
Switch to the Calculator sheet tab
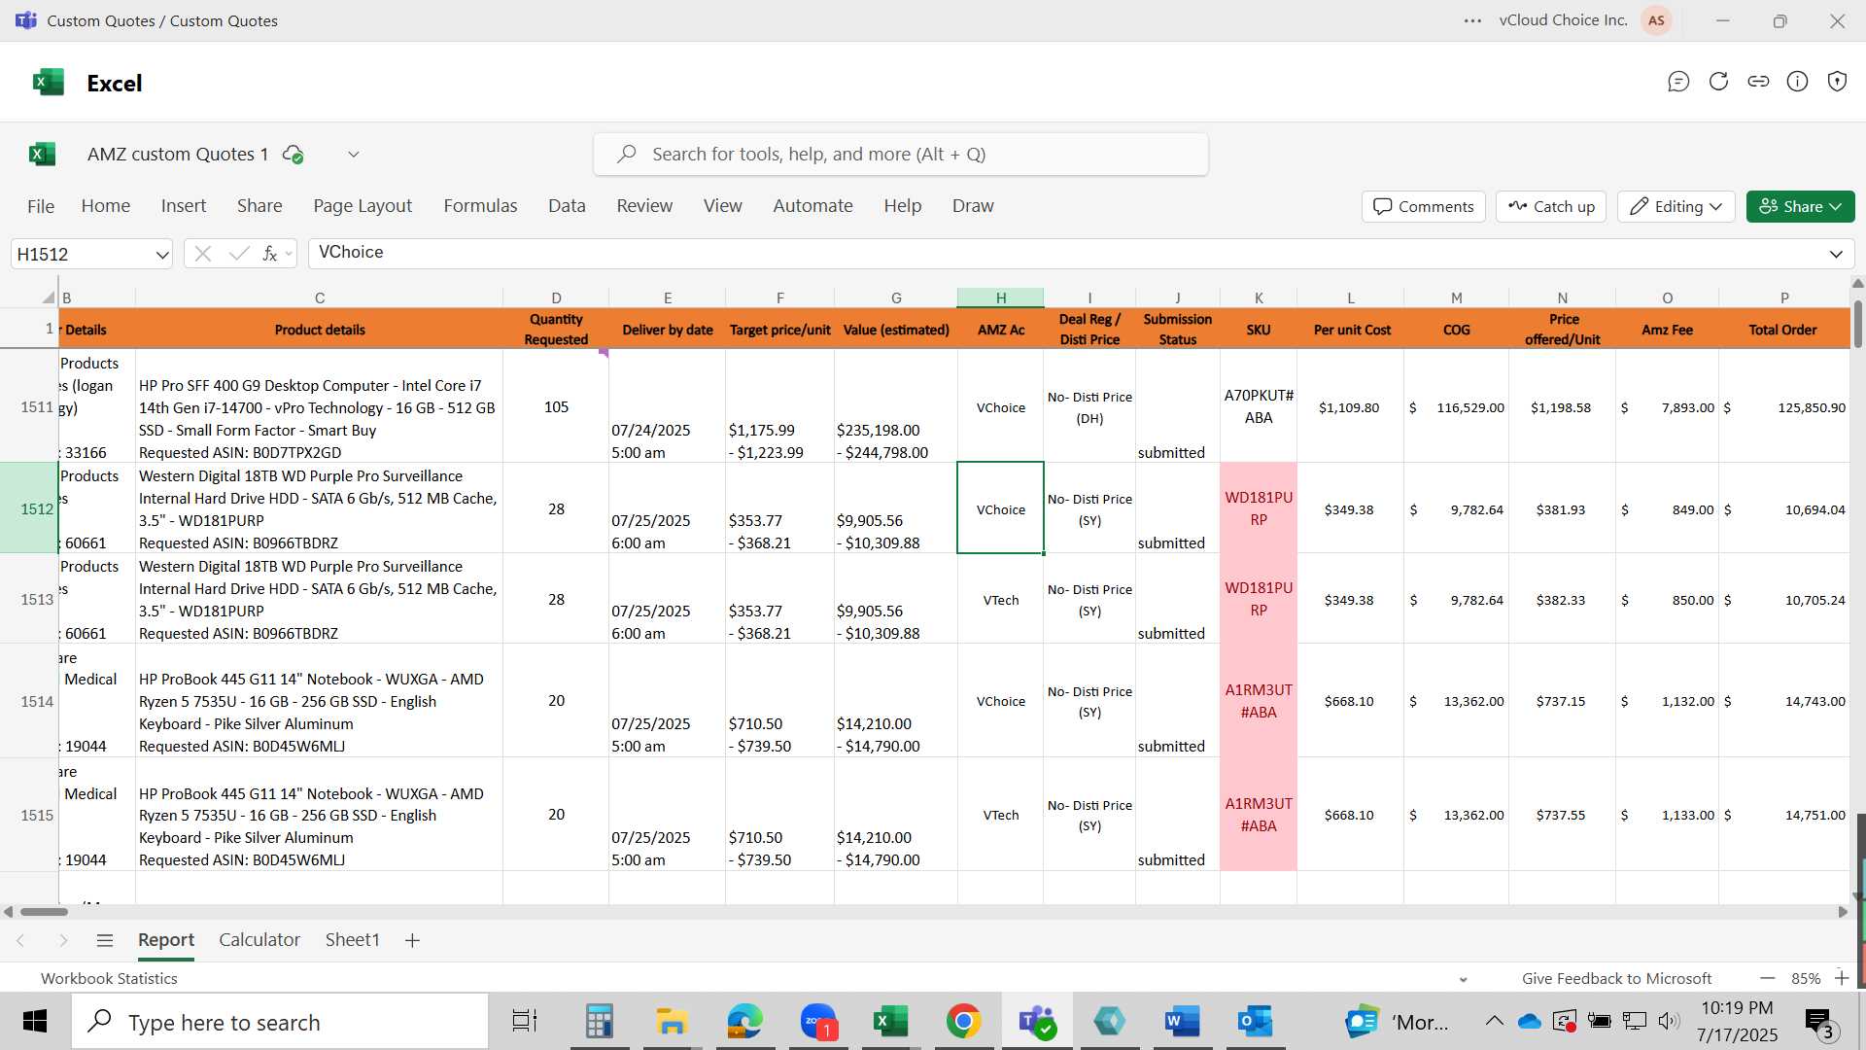click(x=259, y=940)
